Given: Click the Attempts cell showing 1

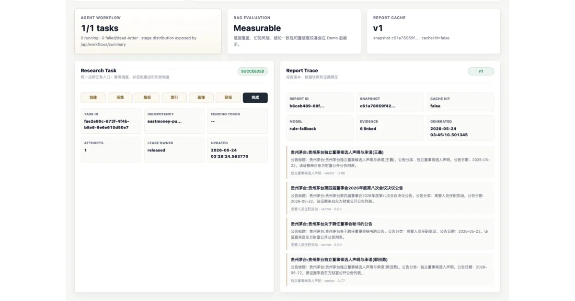Looking at the screenshot, I should tap(111, 150).
